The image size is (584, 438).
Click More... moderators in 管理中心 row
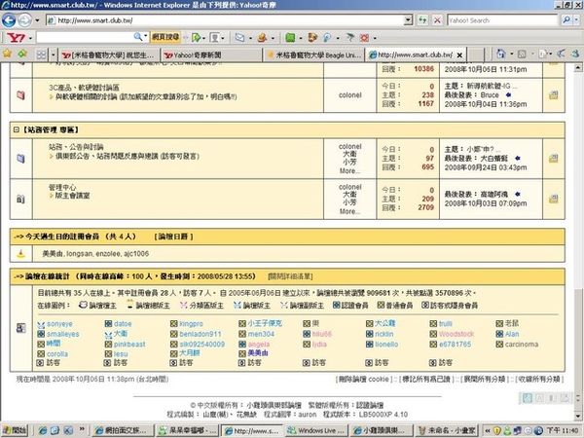click(x=349, y=211)
